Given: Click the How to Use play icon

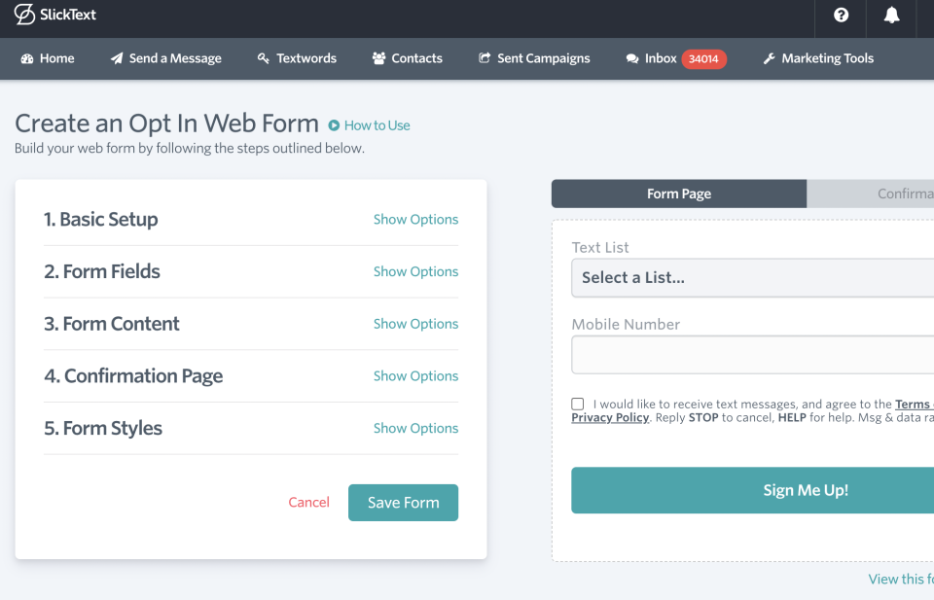Looking at the screenshot, I should click(334, 125).
